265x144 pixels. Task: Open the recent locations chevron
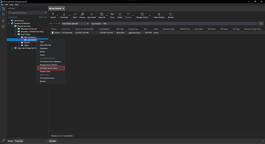tap(57, 24)
